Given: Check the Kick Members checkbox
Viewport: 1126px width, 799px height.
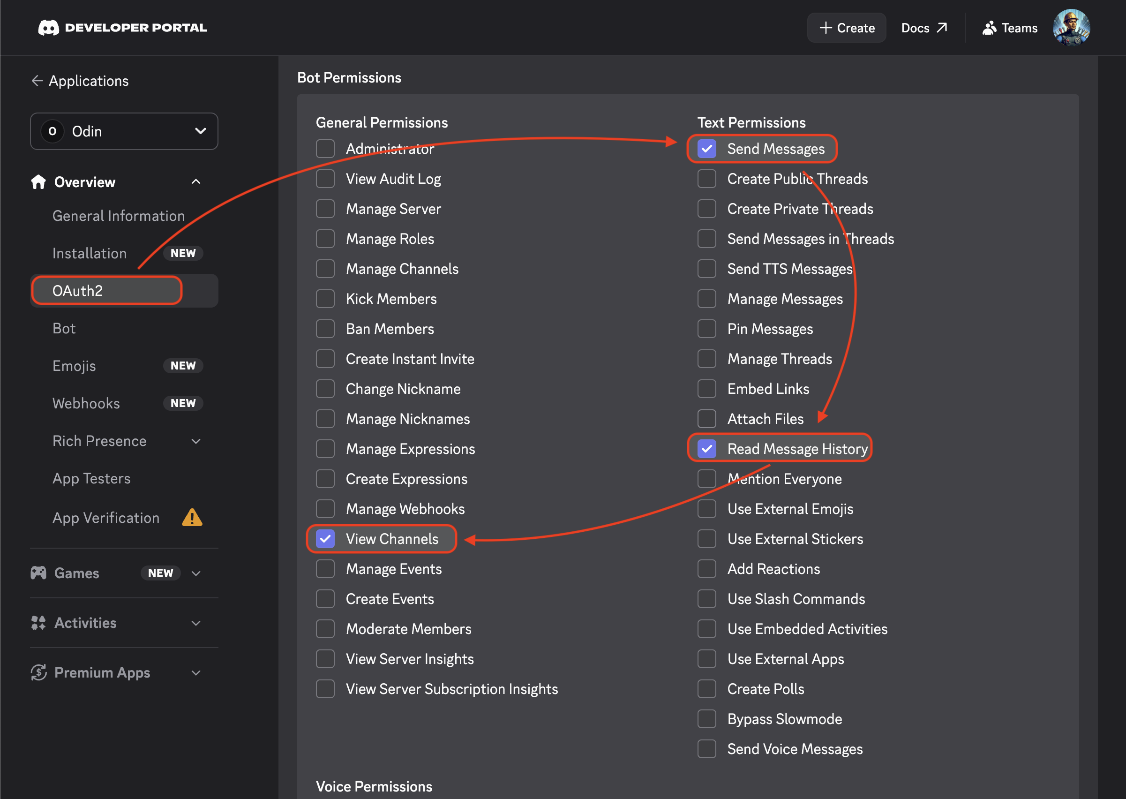Looking at the screenshot, I should [325, 299].
